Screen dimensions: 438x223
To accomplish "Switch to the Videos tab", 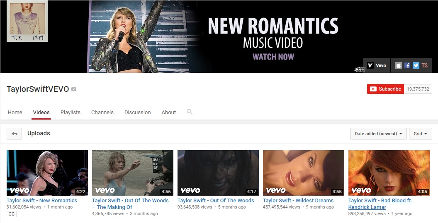I will (41, 113).
